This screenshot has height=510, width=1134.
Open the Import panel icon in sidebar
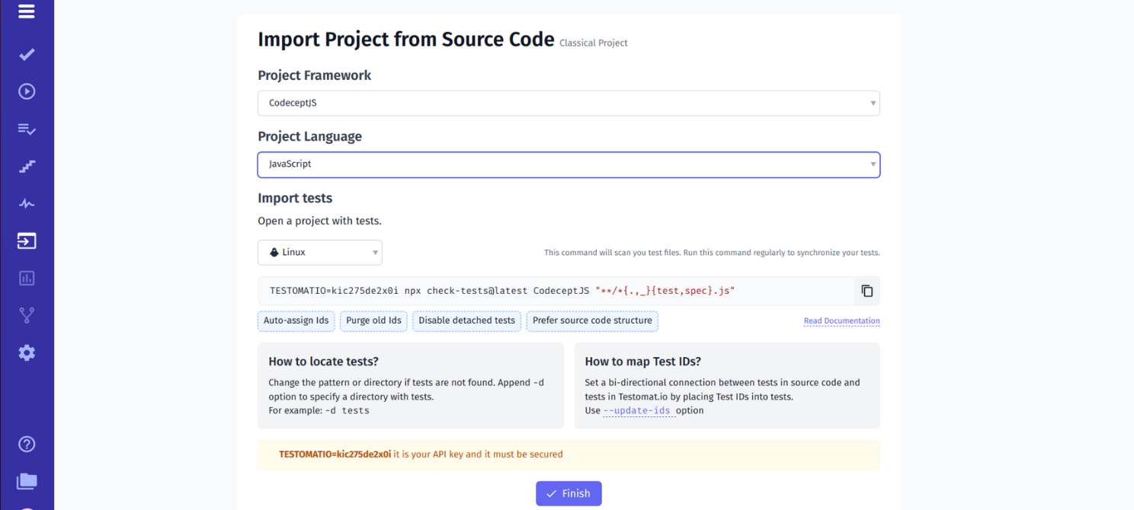pos(27,241)
